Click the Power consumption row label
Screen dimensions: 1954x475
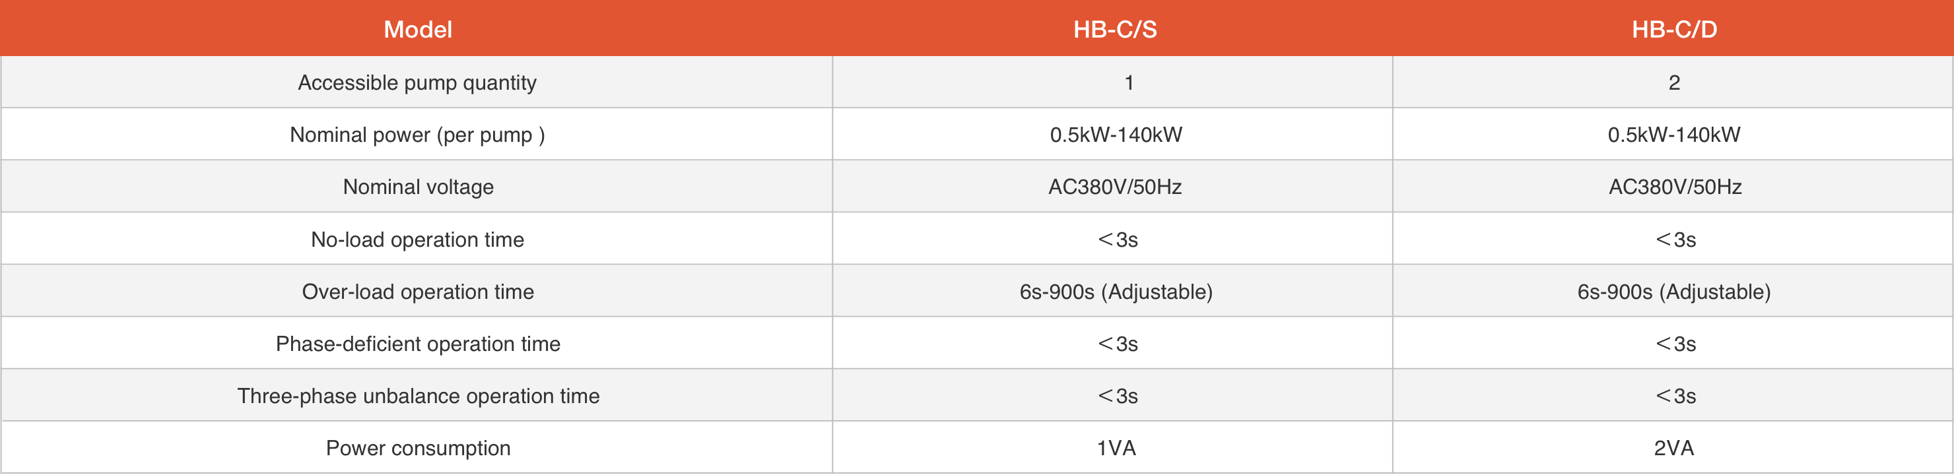(x=418, y=449)
